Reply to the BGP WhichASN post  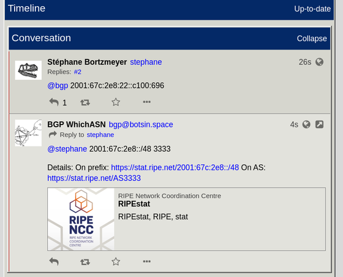54,262
